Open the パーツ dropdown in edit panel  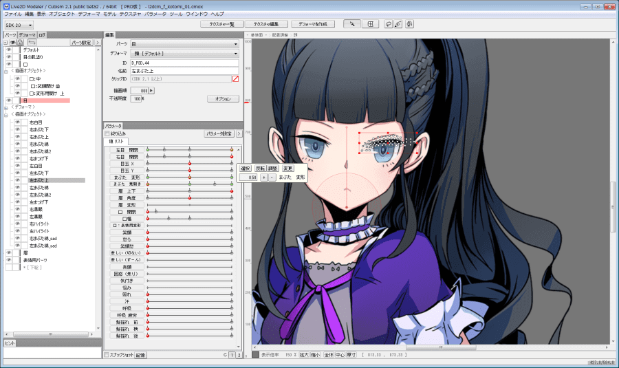click(x=184, y=44)
